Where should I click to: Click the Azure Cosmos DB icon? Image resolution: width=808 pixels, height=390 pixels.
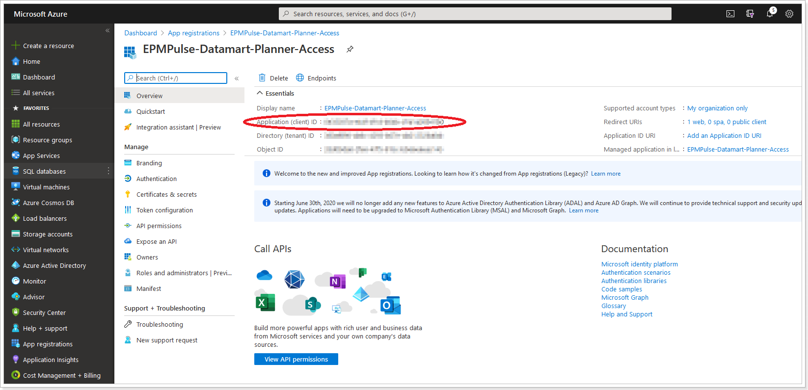[x=16, y=203]
